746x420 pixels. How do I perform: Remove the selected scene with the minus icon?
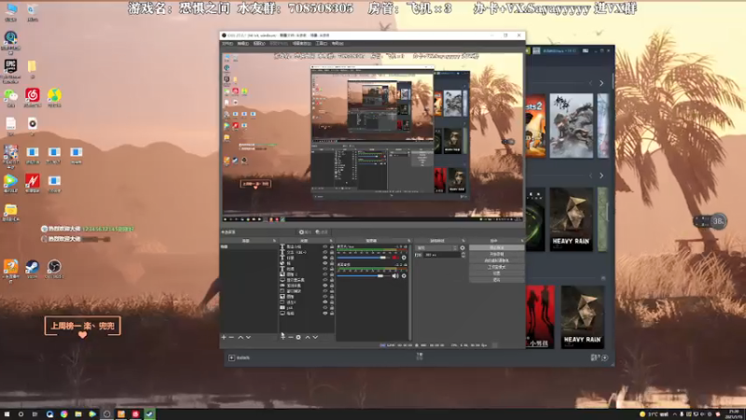(231, 337)
